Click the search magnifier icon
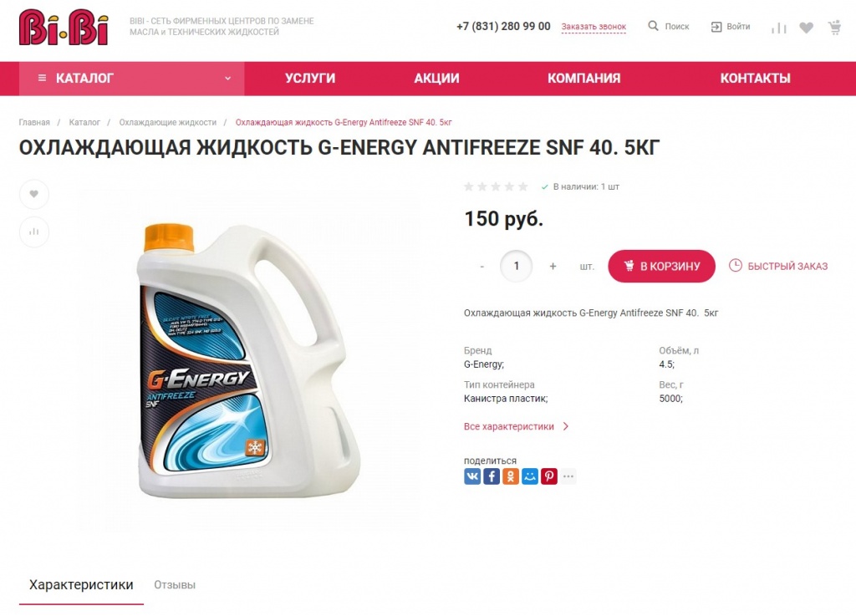The width and height of the screenshot is (856, 616). pyautogui.click(x=653, y=26)
